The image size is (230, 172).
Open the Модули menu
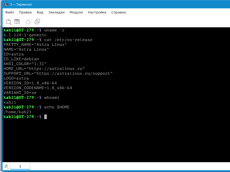pos(76,12)
